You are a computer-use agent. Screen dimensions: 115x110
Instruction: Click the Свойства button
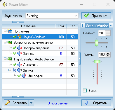[16, 103]
